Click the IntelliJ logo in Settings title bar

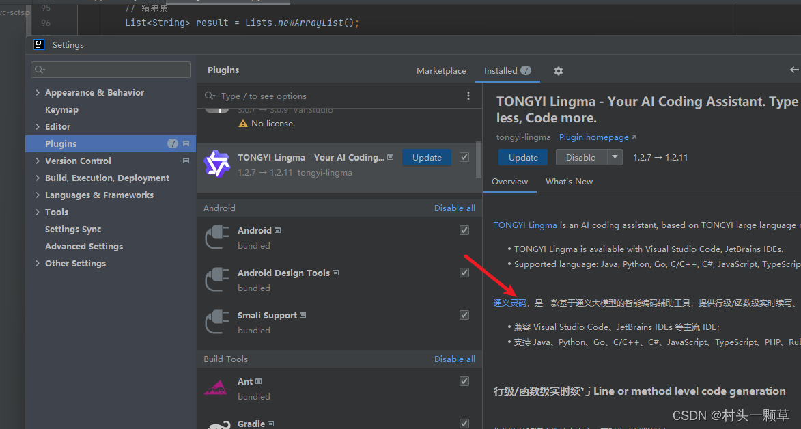point(39,44)
